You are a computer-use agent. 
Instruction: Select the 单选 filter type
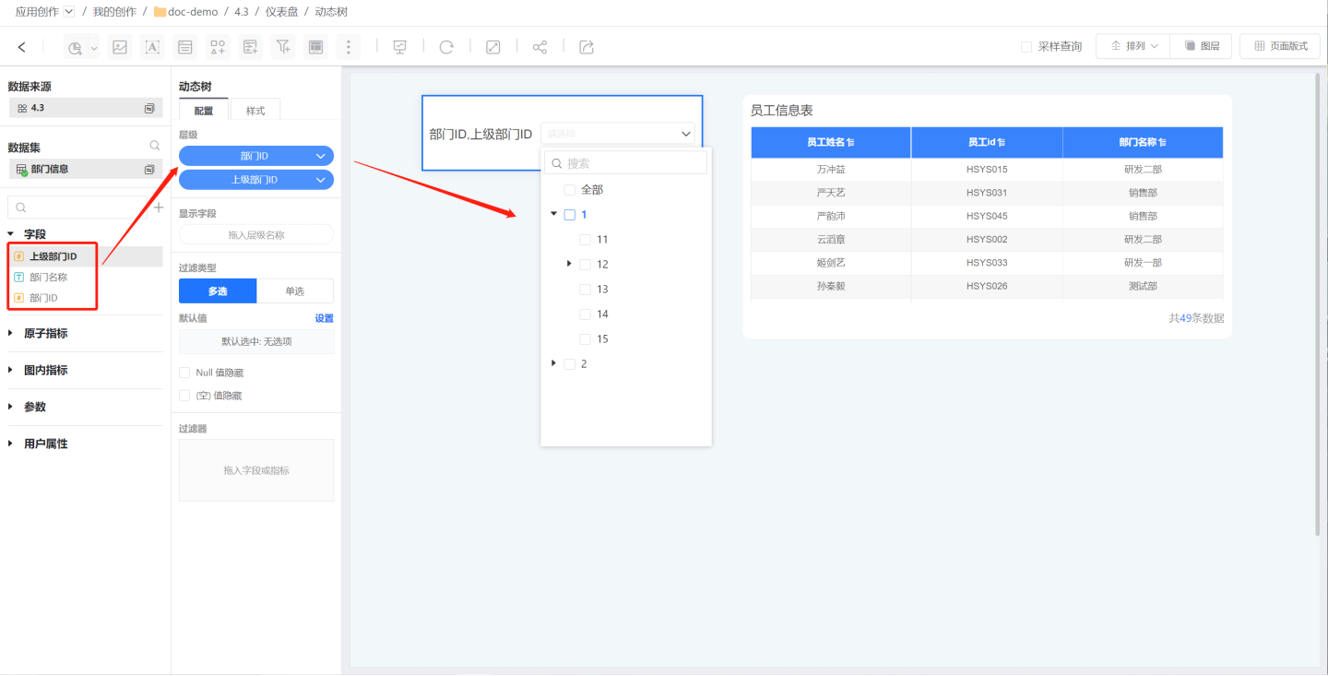point(295,291)
